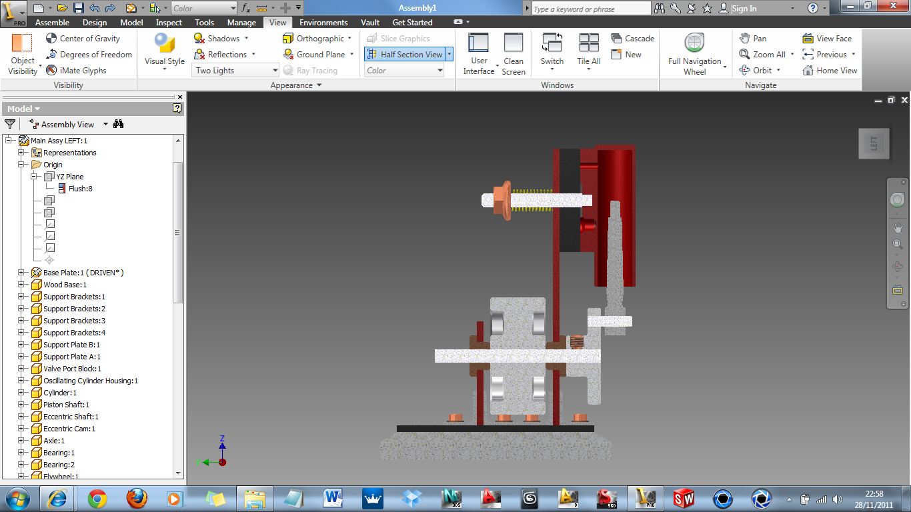Click the LEFT face of the ViewCube
Screen dimensions: 911x512
(x=874, y=143)
